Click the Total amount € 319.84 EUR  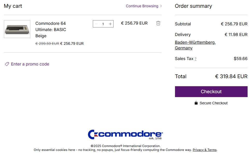(231, 76)
